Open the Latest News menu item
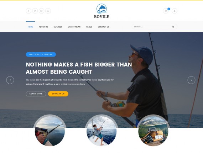Viewport: 203px width, 153px height. (x=74, y=27)
